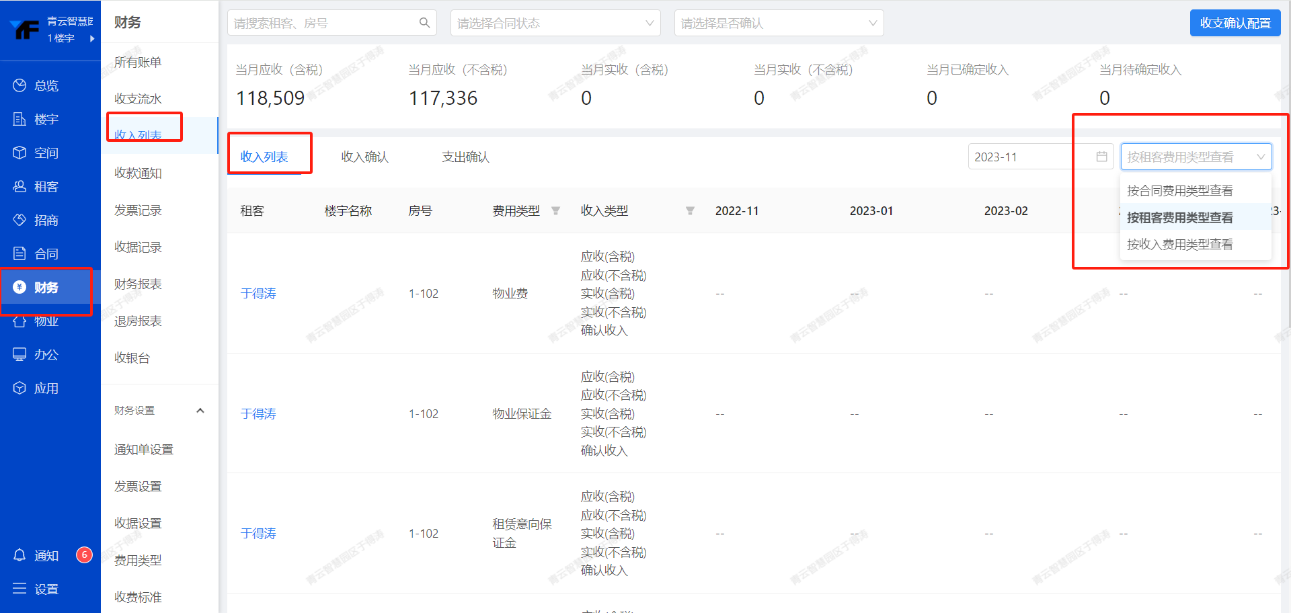The width and height of the screenshot is (1291, 613).
Task: Collapse the 财务设置 section
Action: [200, 411]
